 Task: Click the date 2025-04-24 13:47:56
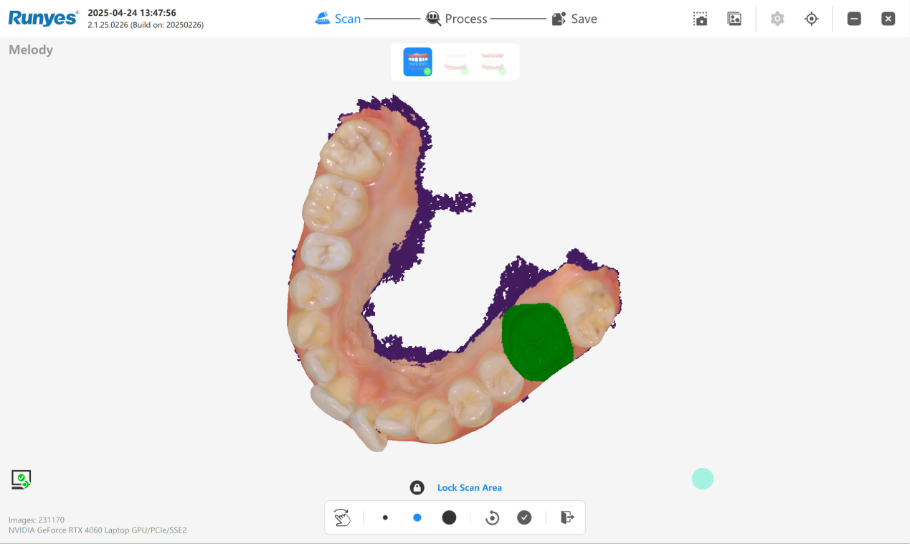click(132, 13)
